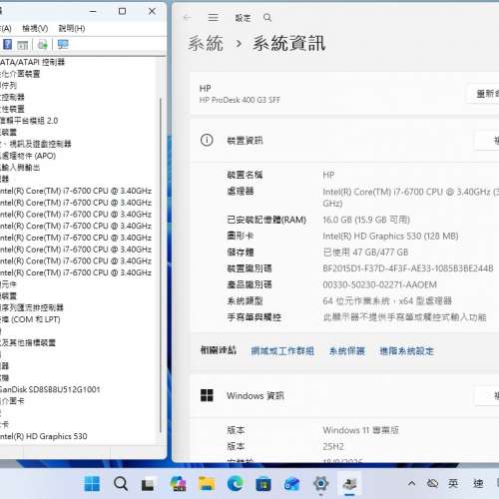This screenshot has width=499, height=499.
Task: Open Microsoft Store from the taskbar
Action: pos(263,484)
